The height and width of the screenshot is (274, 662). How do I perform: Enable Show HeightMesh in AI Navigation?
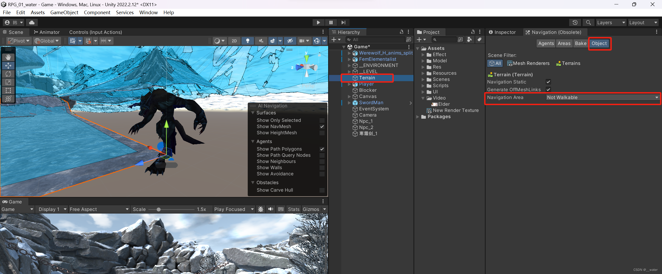(322, 133)
